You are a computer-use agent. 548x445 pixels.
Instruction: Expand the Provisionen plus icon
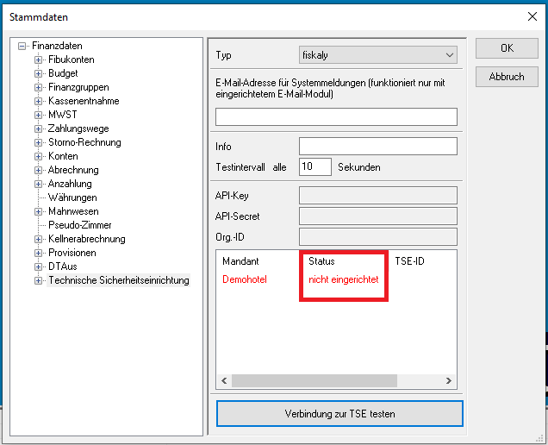click(38, 253)
